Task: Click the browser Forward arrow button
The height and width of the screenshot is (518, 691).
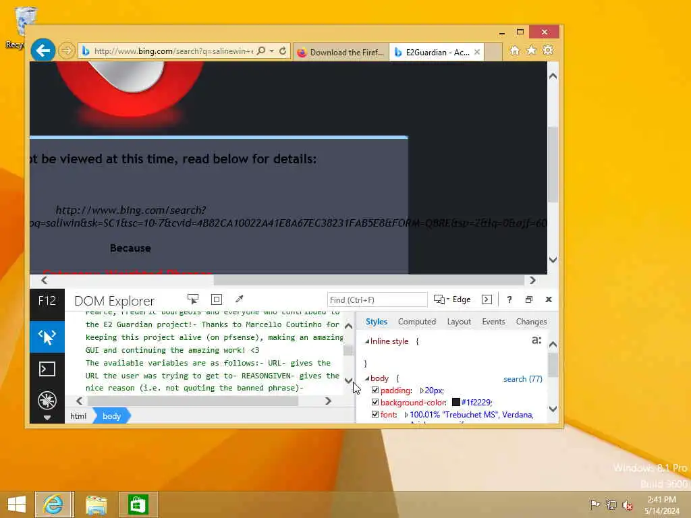Action: tap(67, 51)
